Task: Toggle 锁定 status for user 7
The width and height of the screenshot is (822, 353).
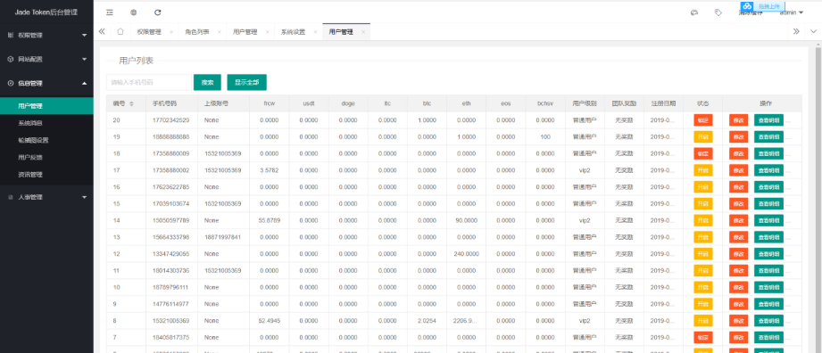Action: 703,337
